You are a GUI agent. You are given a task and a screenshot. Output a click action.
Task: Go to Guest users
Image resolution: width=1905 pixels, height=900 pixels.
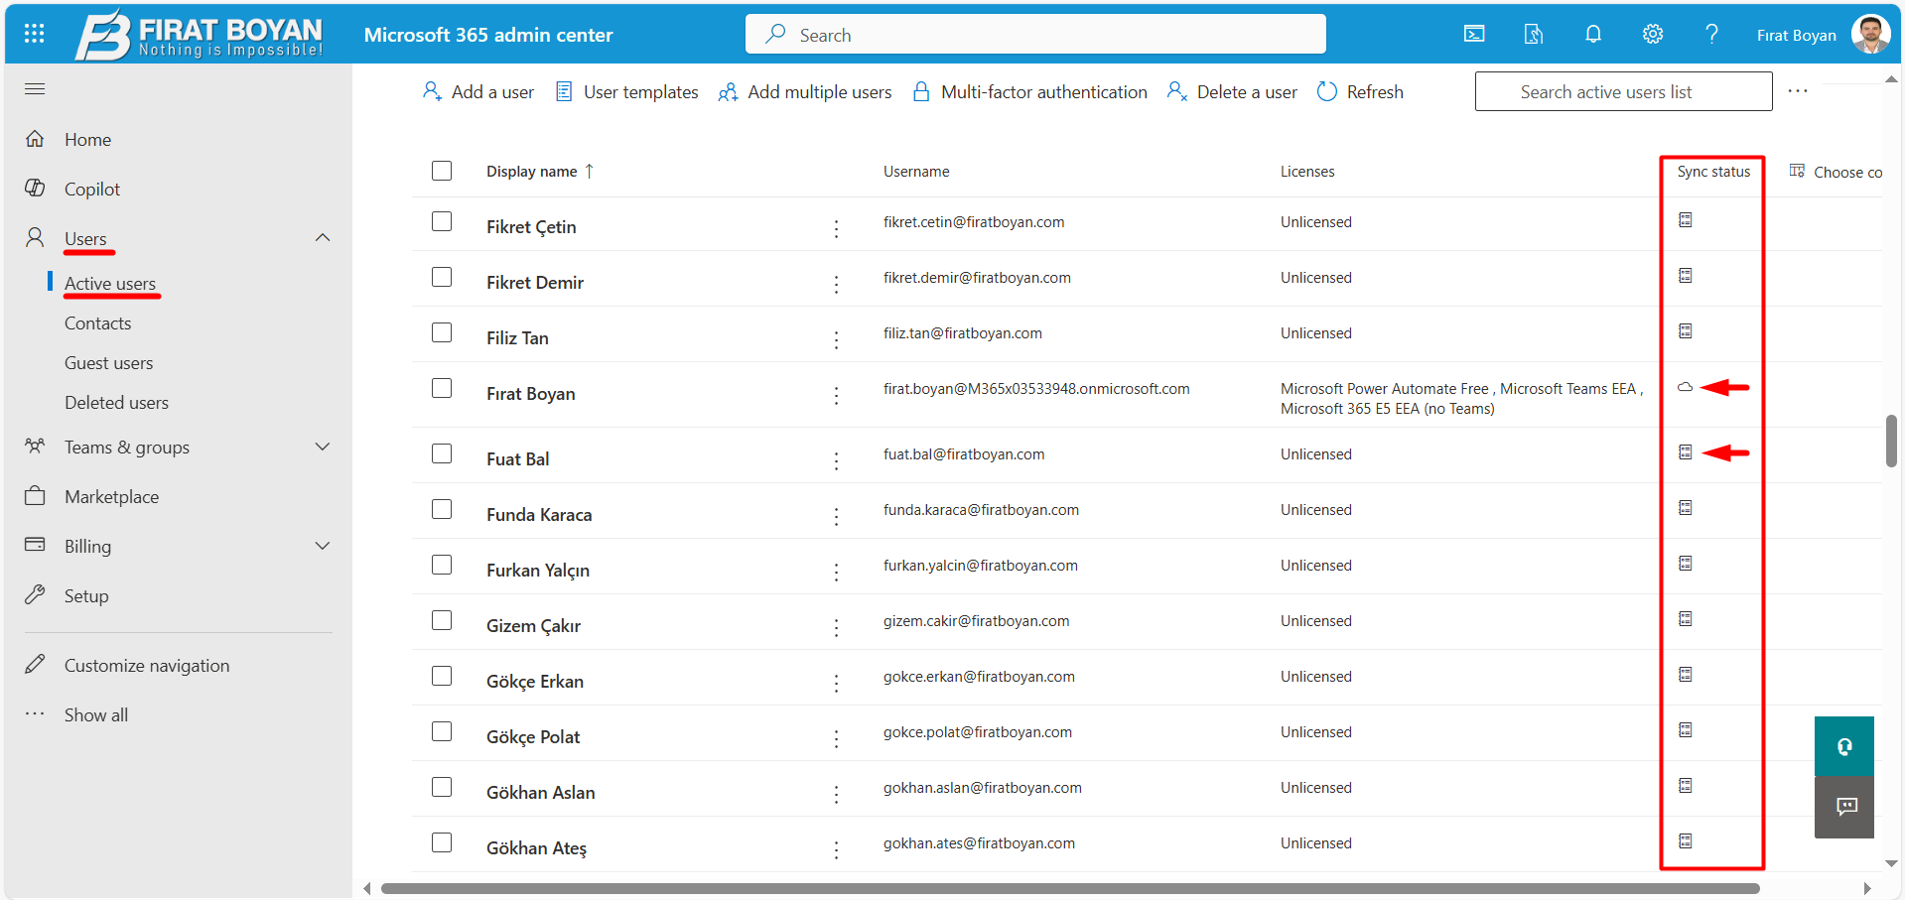[109, 363]
